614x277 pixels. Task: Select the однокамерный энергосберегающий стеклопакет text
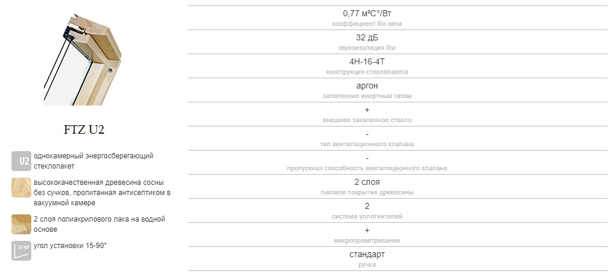pos(93,161)
